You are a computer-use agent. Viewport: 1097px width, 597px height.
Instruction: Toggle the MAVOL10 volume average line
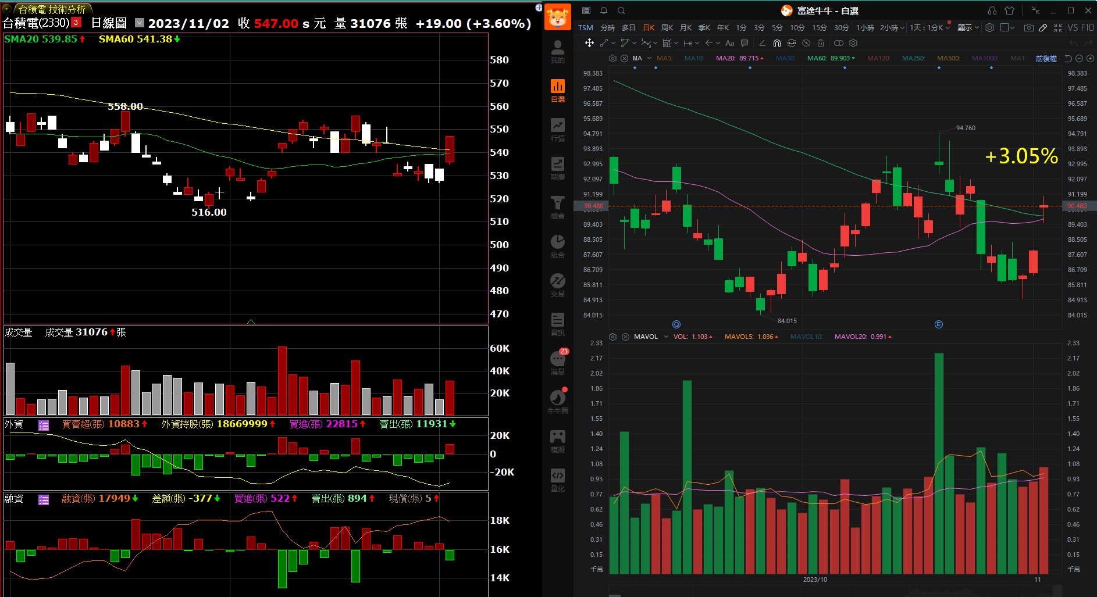(x=807, y=337)
